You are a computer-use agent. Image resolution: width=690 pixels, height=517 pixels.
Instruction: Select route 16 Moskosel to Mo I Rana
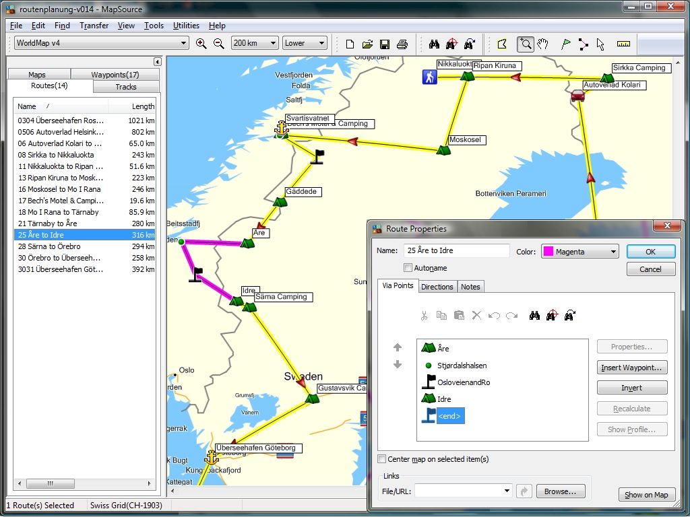point(86,189)
